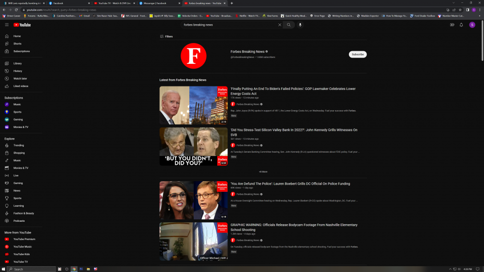Click the Lauren Boebert video thumbnail
The width and height of the screenshot is (484, 272).
coord(193,200)
